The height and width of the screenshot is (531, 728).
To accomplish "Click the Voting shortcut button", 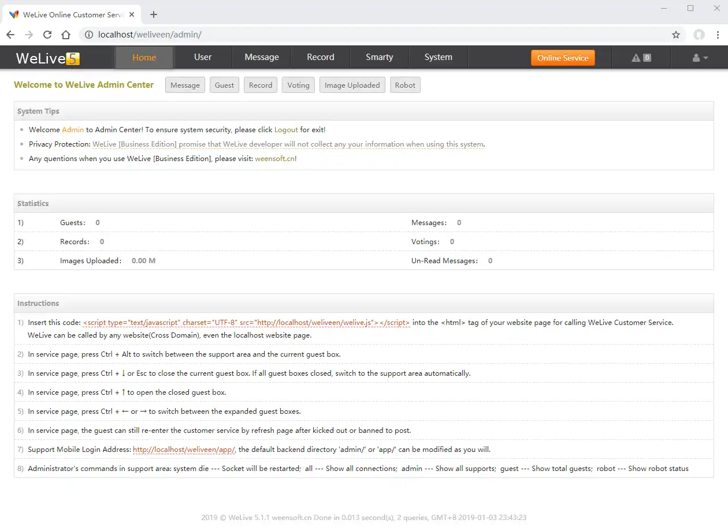I will 298,85.
